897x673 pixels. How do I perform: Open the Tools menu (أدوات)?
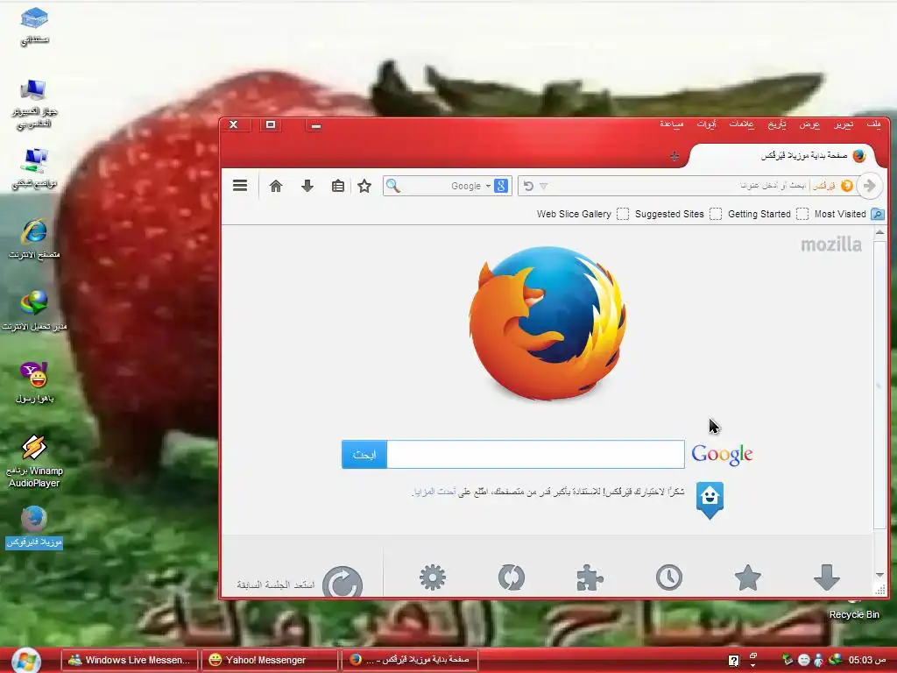click(707, 124)
